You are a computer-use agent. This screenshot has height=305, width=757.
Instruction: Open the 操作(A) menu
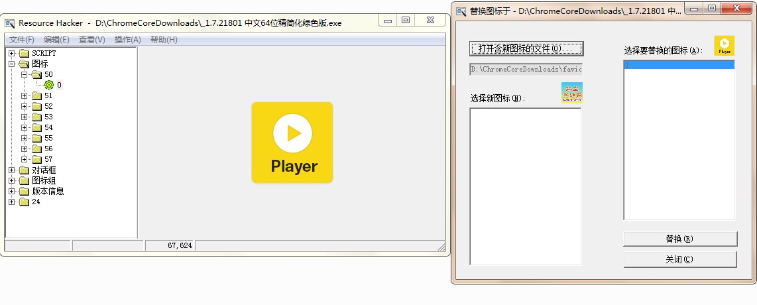(x=127, y=40)
